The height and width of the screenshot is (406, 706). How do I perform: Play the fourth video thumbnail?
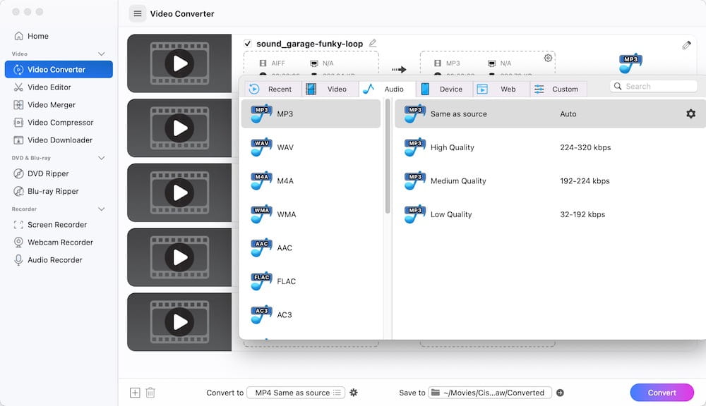point(179,257)
